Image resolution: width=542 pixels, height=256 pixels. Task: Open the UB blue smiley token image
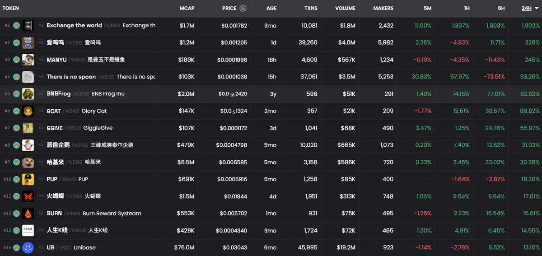click(x=28, y=247)
